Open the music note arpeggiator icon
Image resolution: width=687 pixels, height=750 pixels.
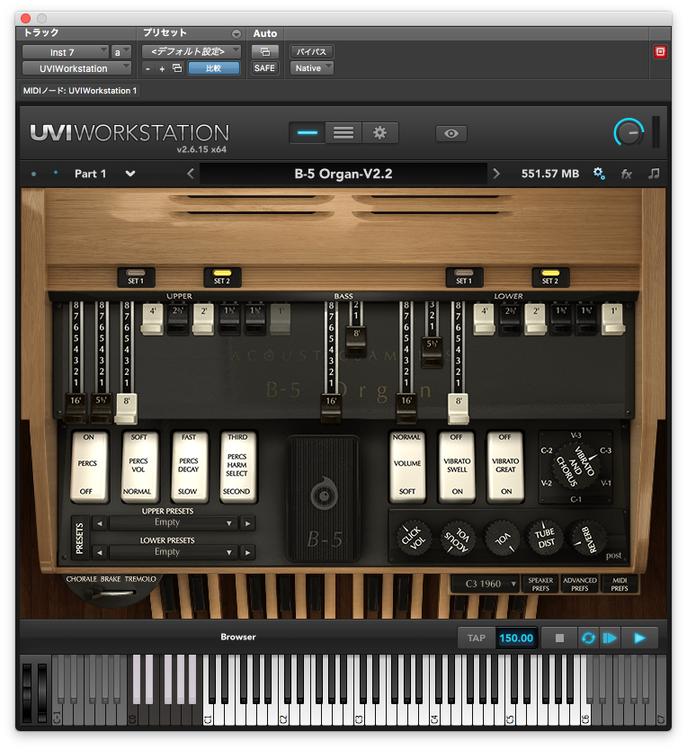pos(654,174)
